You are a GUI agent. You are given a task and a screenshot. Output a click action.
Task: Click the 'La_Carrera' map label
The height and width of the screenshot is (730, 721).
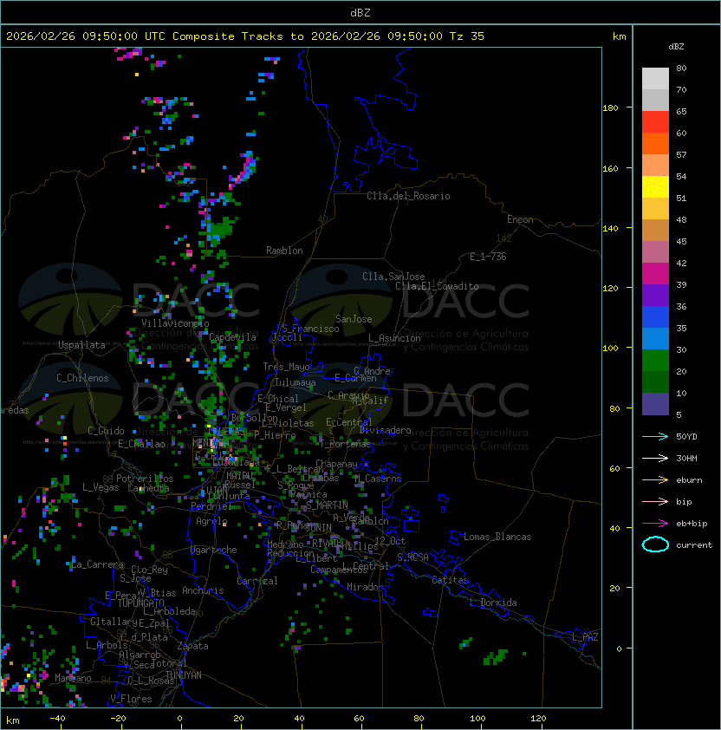click(95, 564)
